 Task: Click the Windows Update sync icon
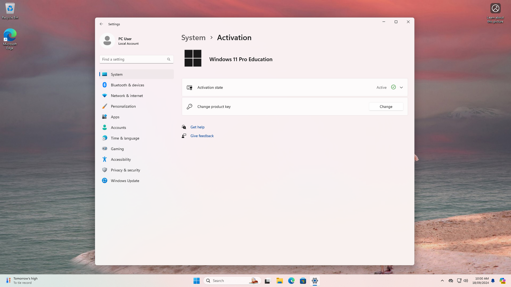(104, 180)
